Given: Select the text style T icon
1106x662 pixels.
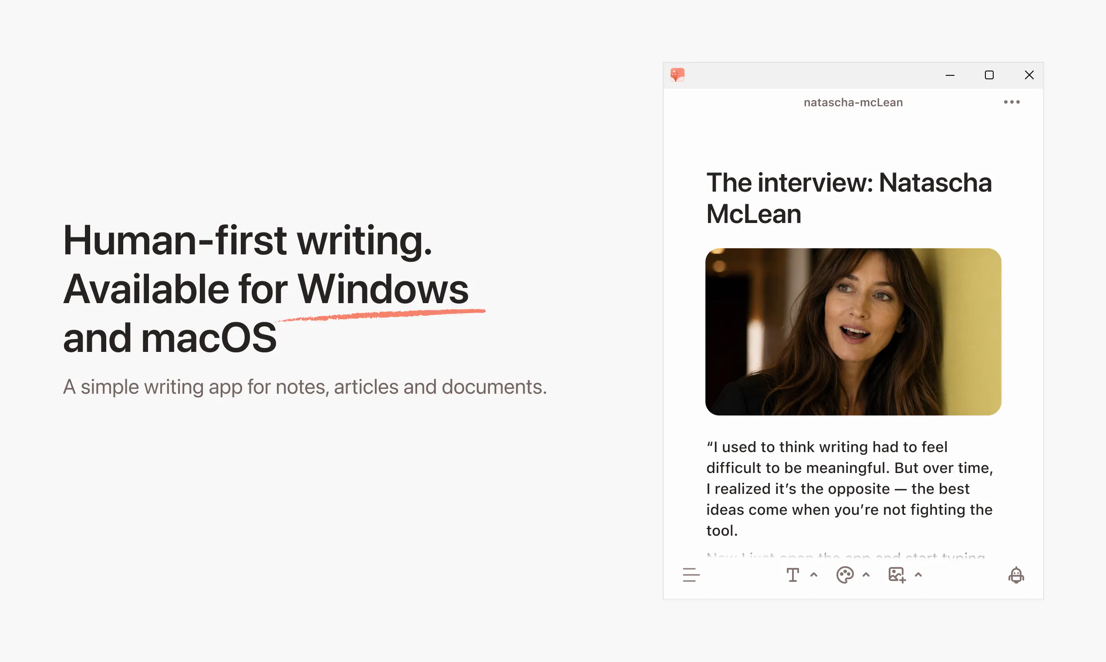Looking at the screenshot, I should (792, 575).
